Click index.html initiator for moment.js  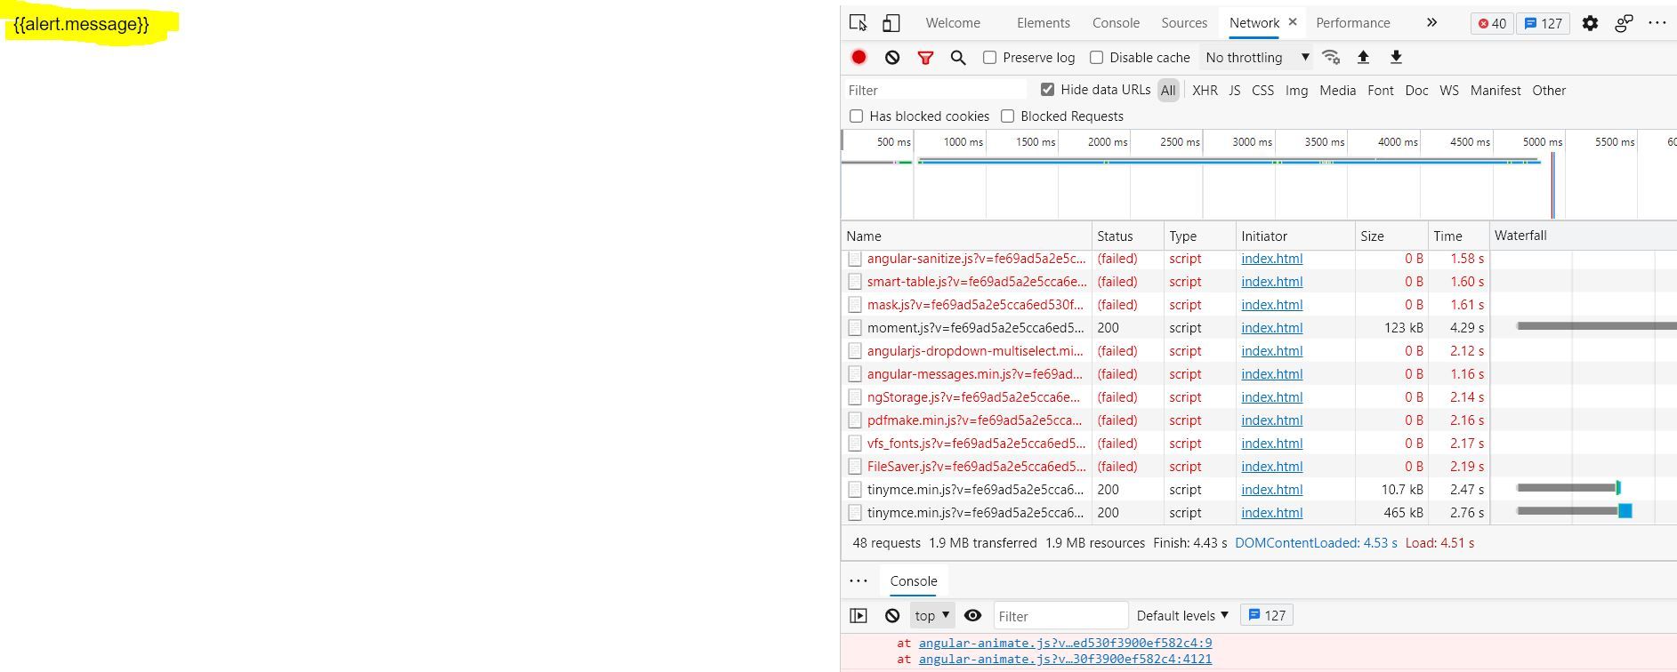1271,328
